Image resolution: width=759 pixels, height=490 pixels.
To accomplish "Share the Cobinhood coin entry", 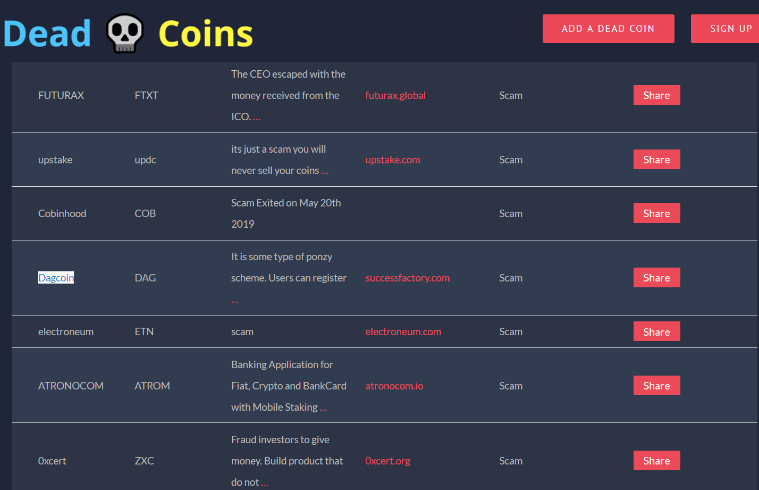I will click(x=656, y=213).
